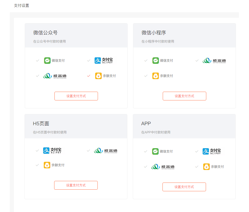Click 威富通 logo in 微信公众号 card
This screenshot has height=212, width=249.
click(x=55, y=76)
